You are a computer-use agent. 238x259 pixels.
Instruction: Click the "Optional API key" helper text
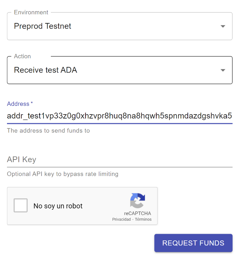(x=62, y=174)
